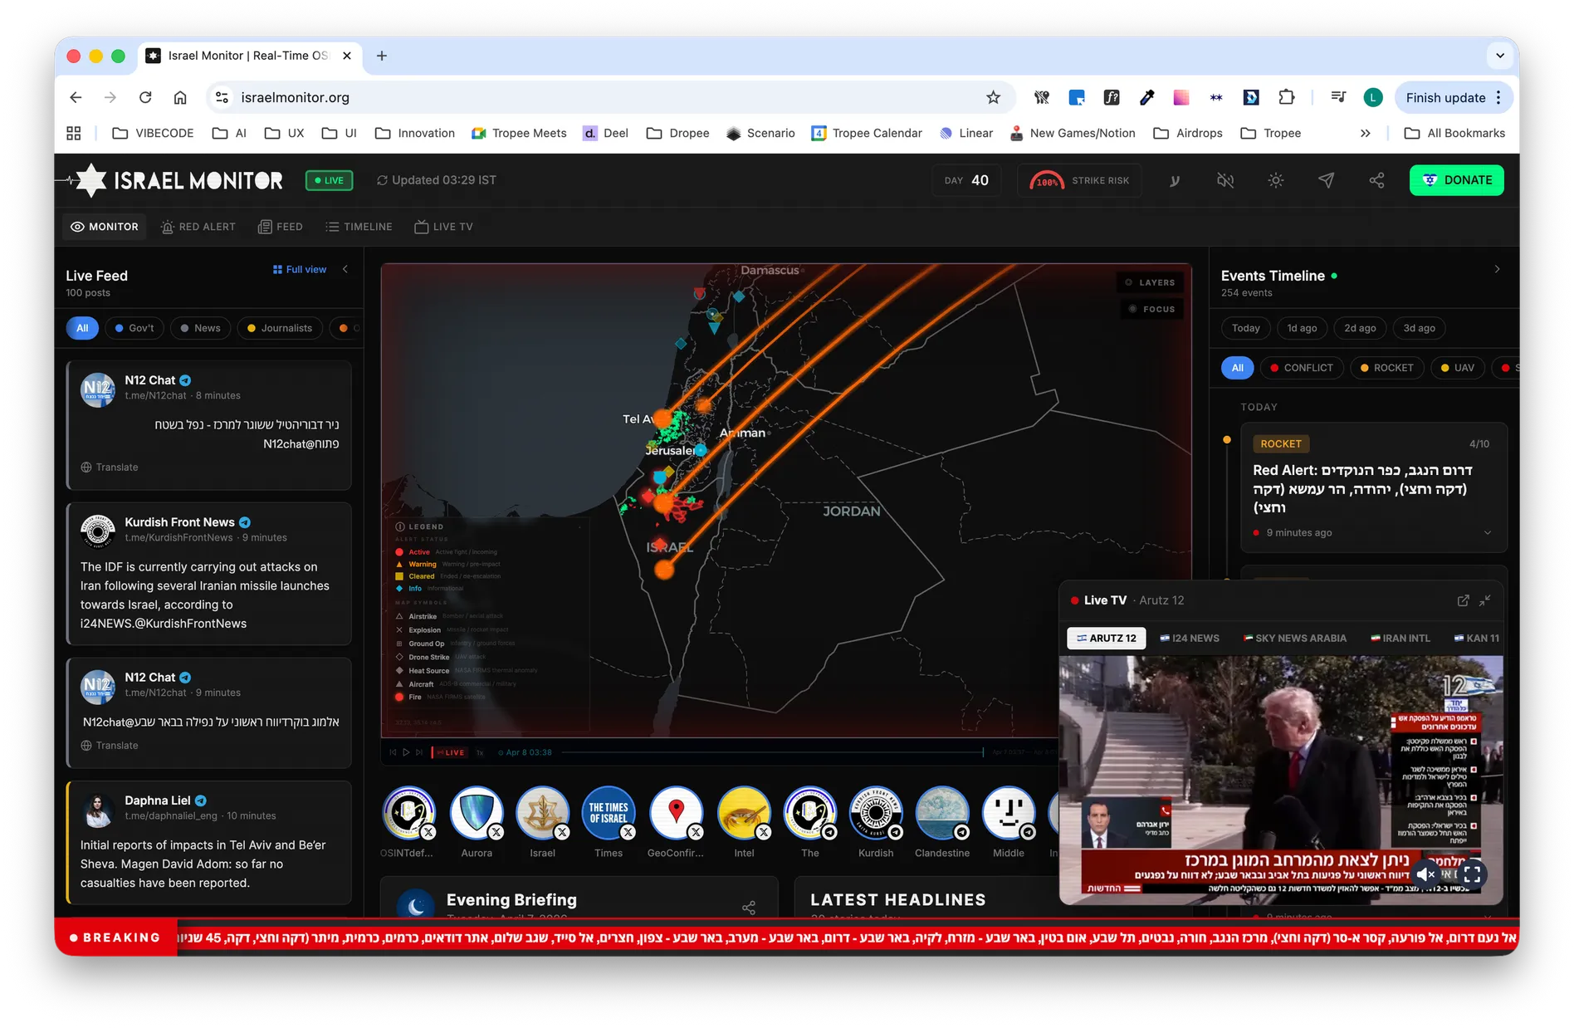Switch Live TV channel to I24 News

tap(1190, 639)
